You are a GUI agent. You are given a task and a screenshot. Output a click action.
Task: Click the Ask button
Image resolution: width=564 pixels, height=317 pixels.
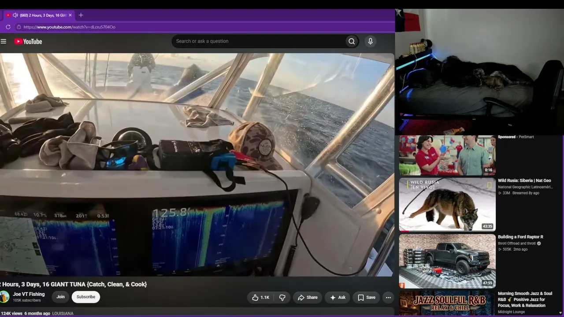click(338, 298)
